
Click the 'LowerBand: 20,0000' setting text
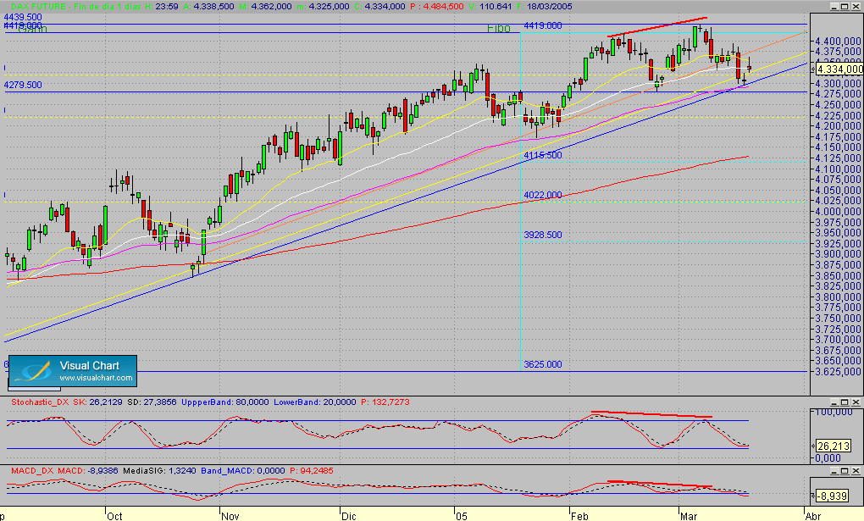click(x=314, y=402)
